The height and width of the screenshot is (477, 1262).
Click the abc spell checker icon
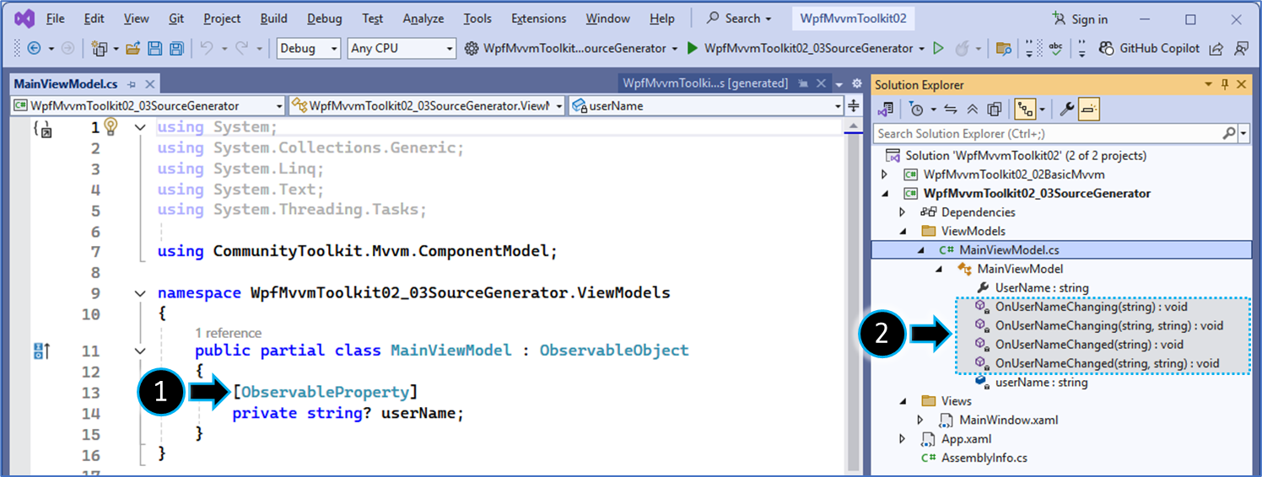[1054, 49]
